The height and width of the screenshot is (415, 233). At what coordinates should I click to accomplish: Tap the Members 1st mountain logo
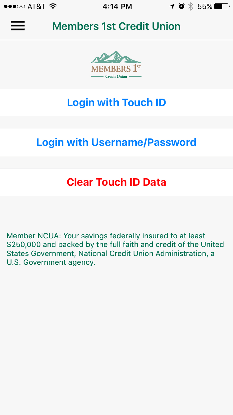coord(116,64)
